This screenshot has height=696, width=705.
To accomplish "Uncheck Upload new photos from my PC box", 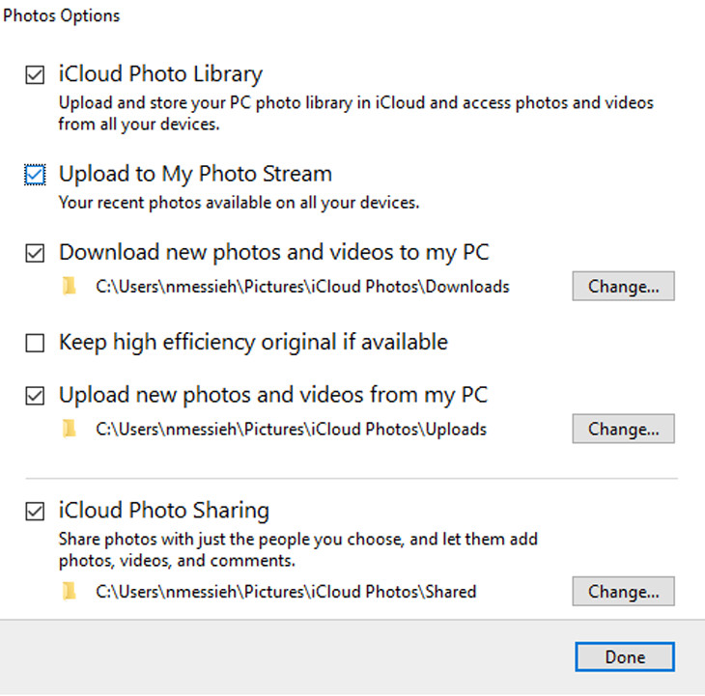I will click(35, 396).
